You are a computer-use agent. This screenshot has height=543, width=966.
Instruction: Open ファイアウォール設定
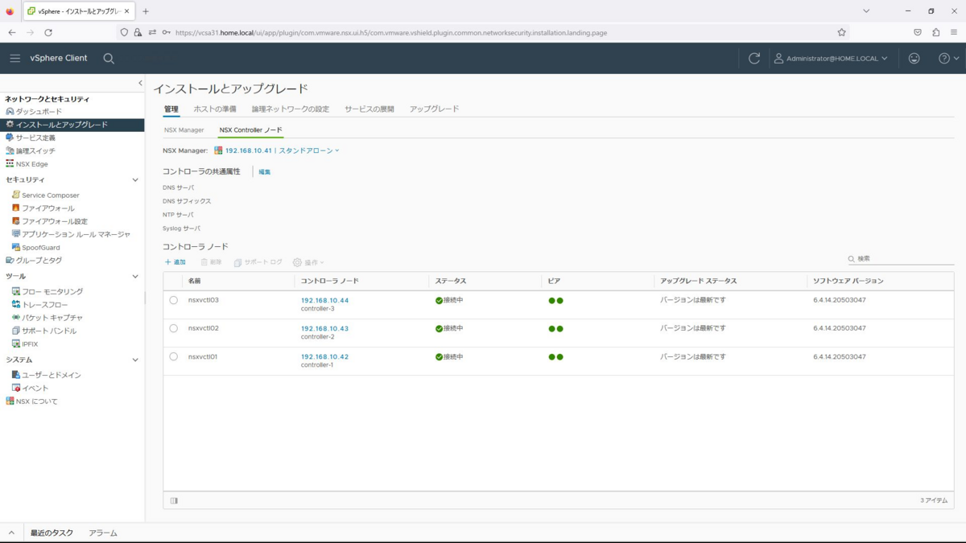pos(54,221)
